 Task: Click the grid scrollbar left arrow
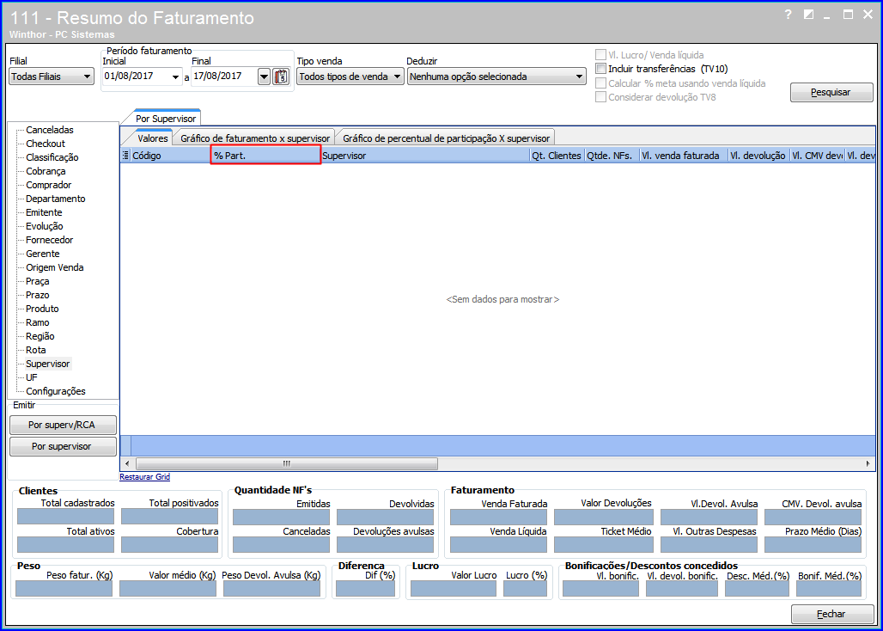click(x=127, y=463)
